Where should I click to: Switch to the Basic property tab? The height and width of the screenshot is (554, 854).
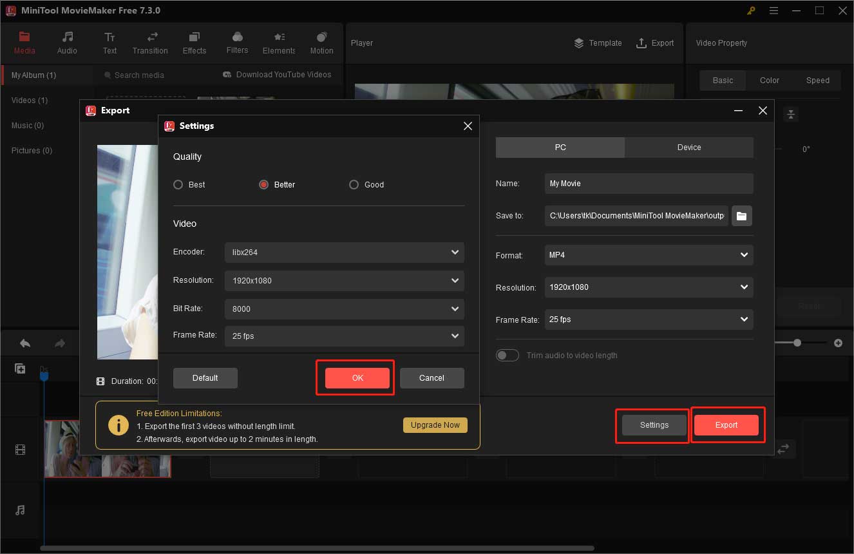(x=723, y=81)
